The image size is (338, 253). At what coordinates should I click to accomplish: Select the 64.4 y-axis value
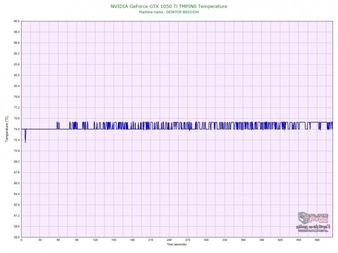(17, 194)
